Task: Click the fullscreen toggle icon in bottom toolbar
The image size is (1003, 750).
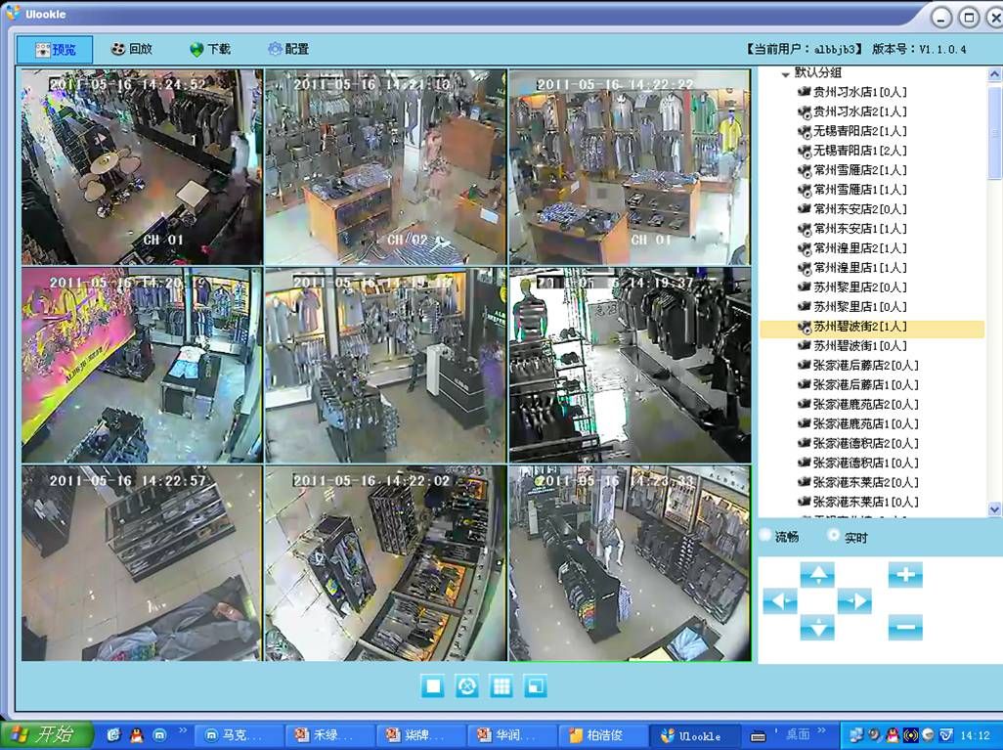Action: pos(536,686)
